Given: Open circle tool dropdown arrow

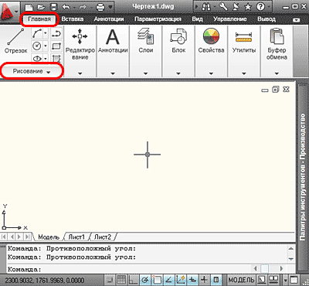Looking at the screenshot, I should 46,46.
